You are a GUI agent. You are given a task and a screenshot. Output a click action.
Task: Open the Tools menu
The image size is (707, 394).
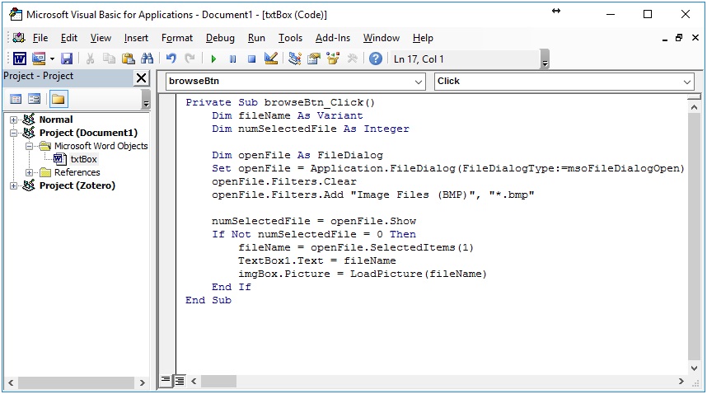290,38
